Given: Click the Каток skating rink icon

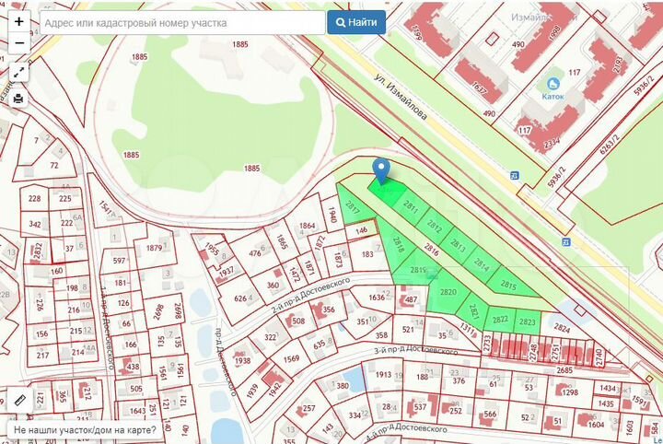Looking at the screenshot, I should click(552, 84).
